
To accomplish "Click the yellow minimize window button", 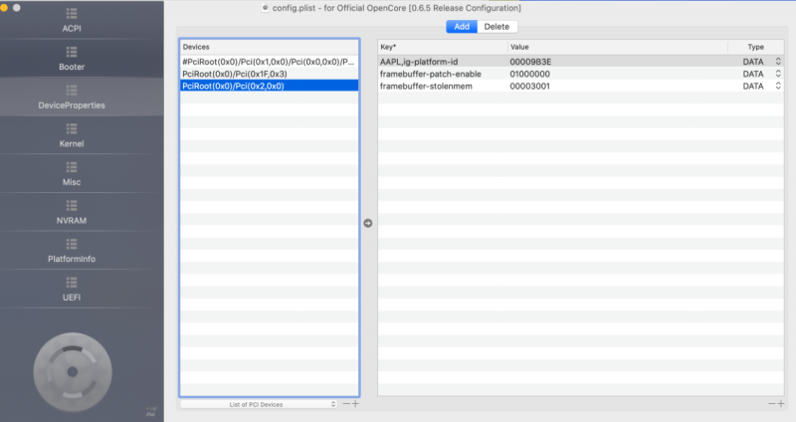I will point(4,8).
